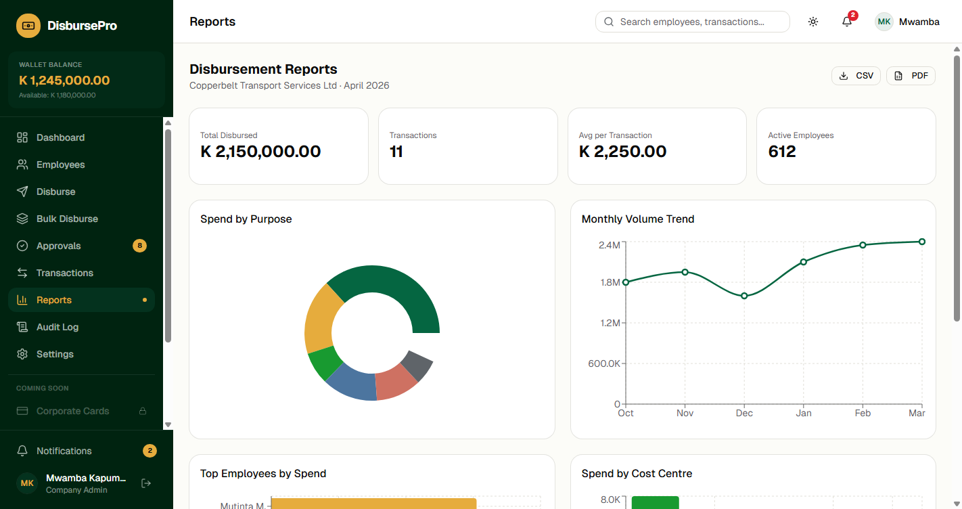Viewport: 962px width, 509px height.
Task: Click the sidebar Notifications badge showing 2
Action: click(x=150, y=451)
